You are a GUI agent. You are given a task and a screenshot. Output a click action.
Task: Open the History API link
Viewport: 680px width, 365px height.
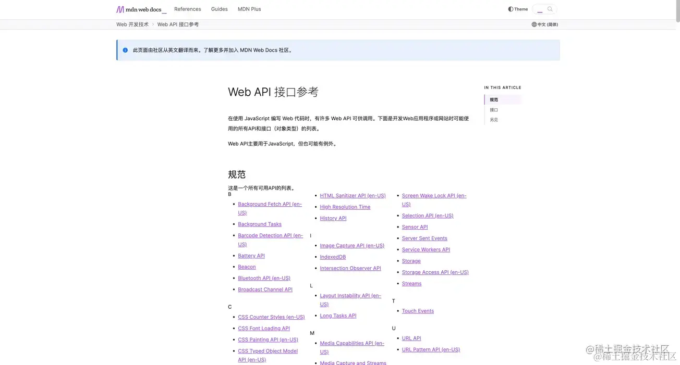pyautogui.click(x=333, y=218)
